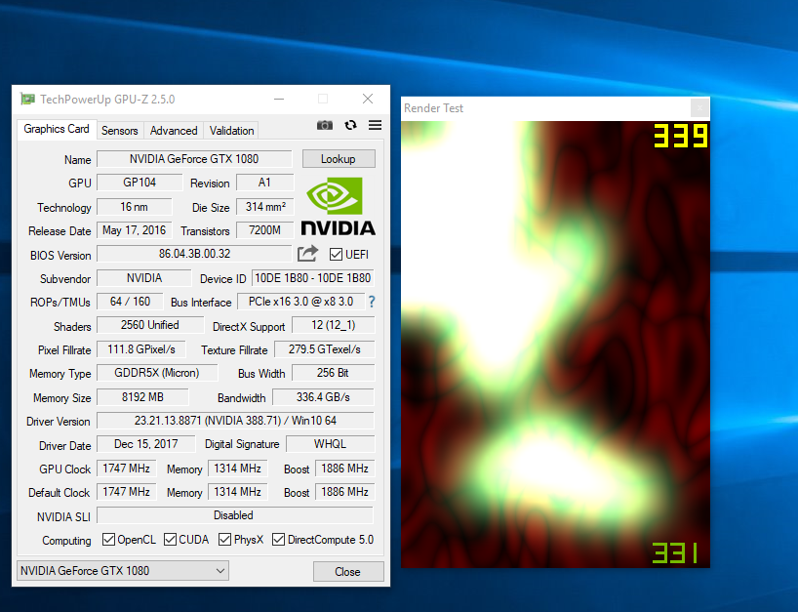Viewport: 798px width, 612px height.
Task: Click the Transistors value 7200M
Action: (264, 230)
